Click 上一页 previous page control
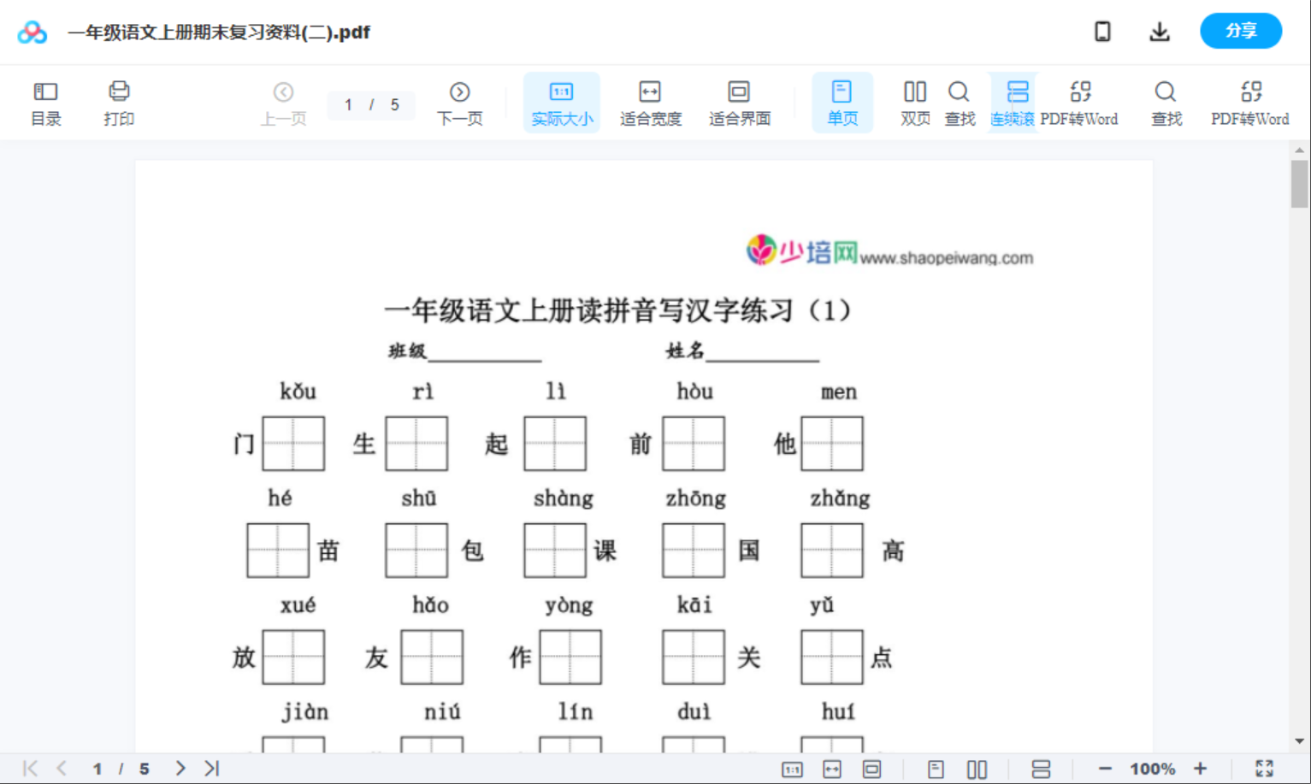 point(283,102)
